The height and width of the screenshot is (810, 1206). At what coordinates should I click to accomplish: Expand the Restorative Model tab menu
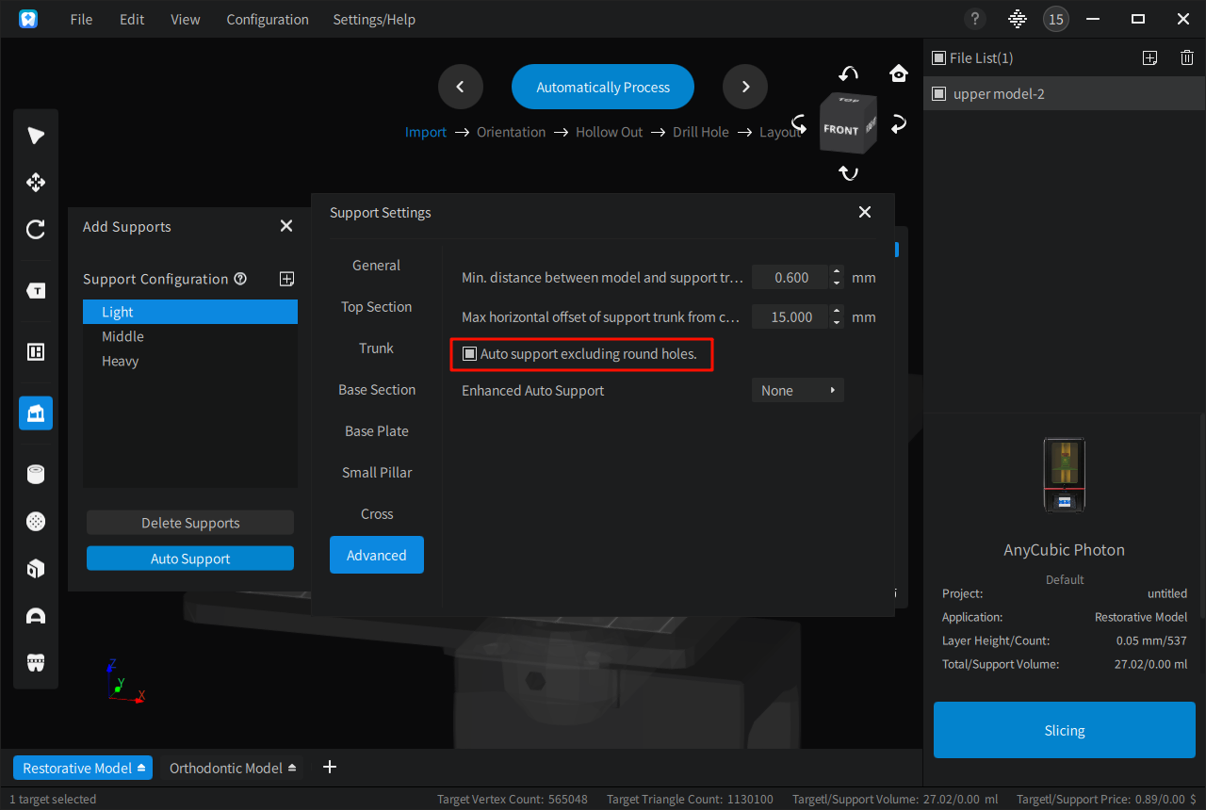(x=141, y=769)
